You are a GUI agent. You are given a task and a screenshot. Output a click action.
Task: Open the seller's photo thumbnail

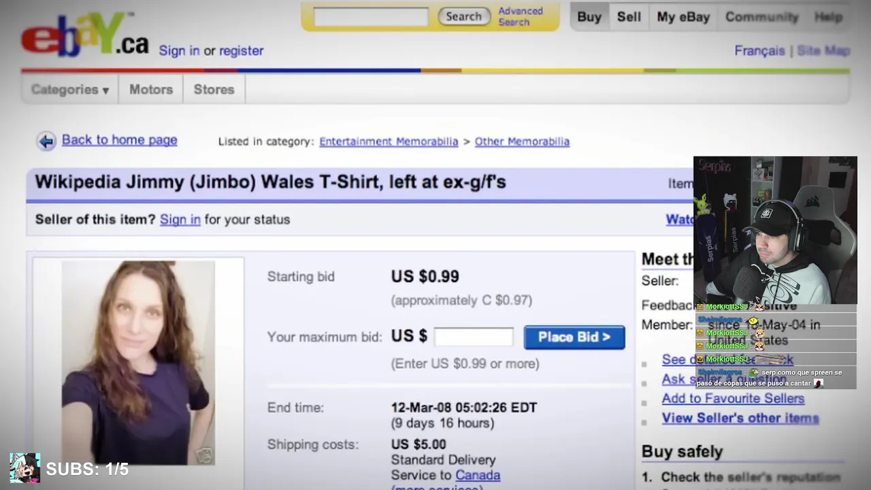138,363
